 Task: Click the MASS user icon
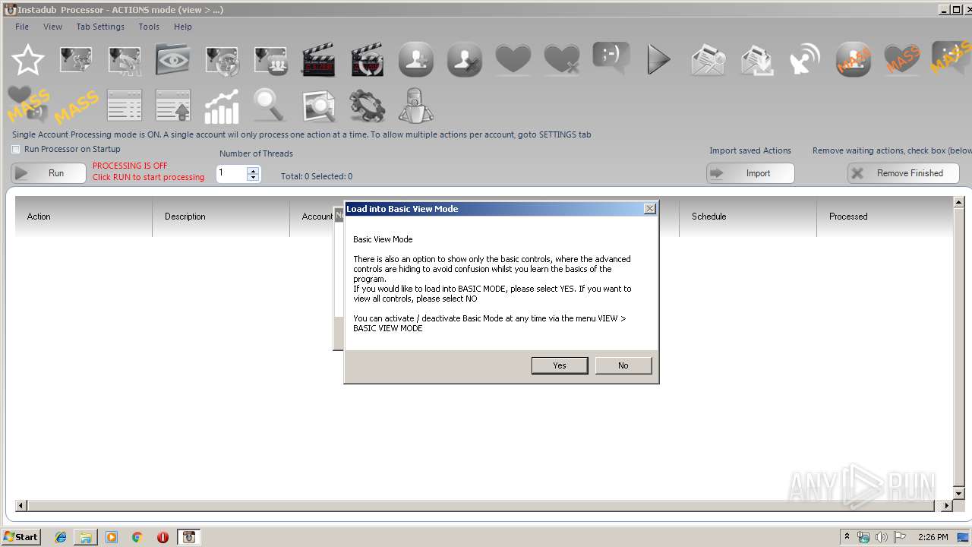tap(854, 59)
